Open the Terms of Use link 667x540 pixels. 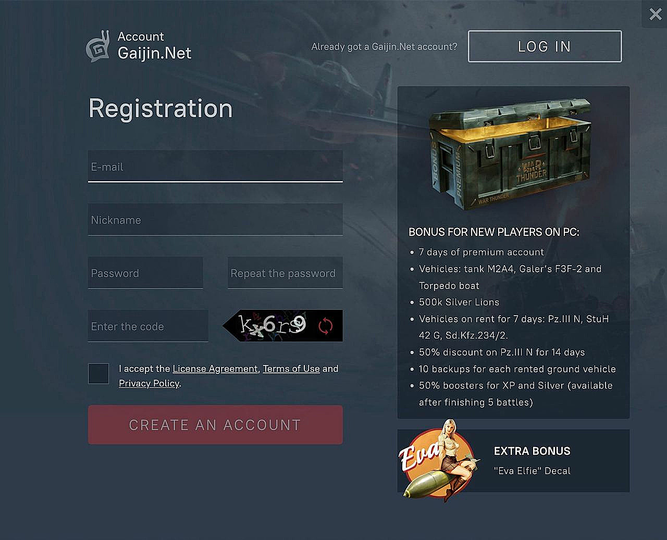[x=291, y=369]
